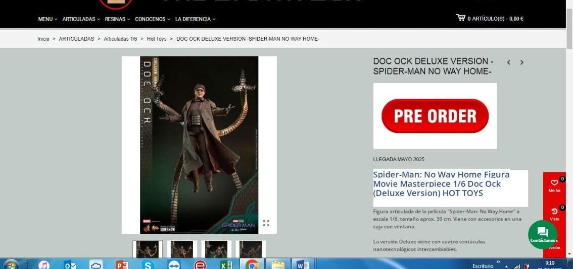Screen dimensions: 573x269
Task: Open the shopping cart icon
Action: point(460,18)
